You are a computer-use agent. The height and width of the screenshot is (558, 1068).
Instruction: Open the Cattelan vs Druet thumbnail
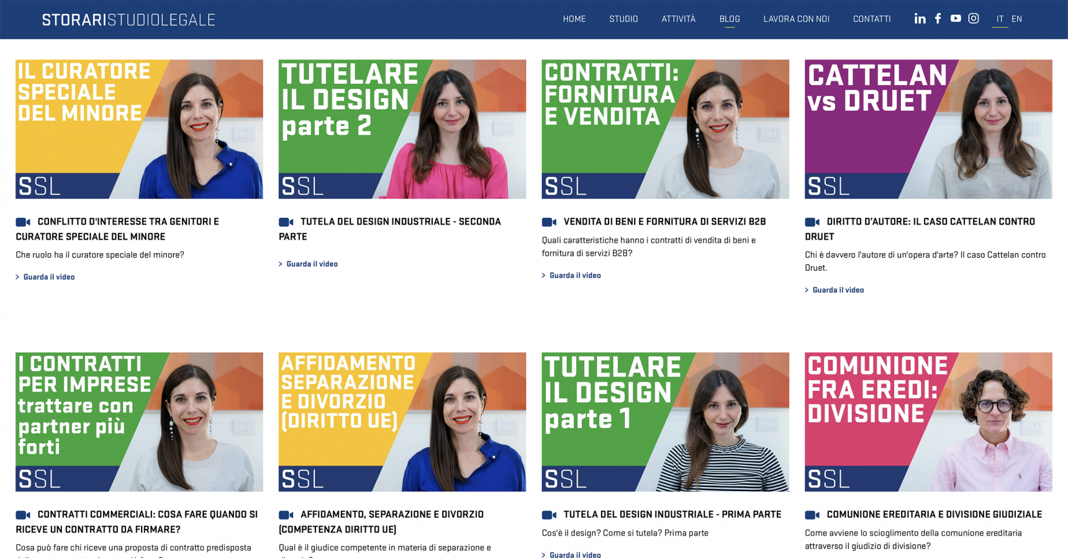click(x=928, y=129)
